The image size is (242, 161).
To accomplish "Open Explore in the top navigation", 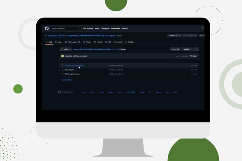I will 125,28.
